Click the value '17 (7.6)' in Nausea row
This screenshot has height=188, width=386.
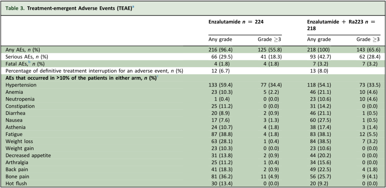click(x=220, y=120)
